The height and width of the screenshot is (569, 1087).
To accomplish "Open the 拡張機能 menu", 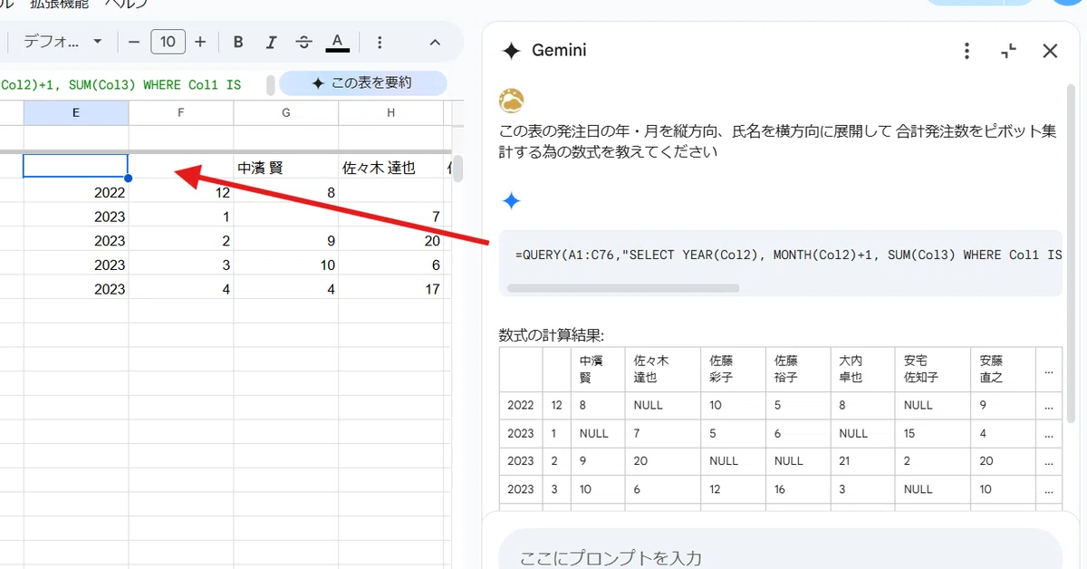I will click(59, 5).
